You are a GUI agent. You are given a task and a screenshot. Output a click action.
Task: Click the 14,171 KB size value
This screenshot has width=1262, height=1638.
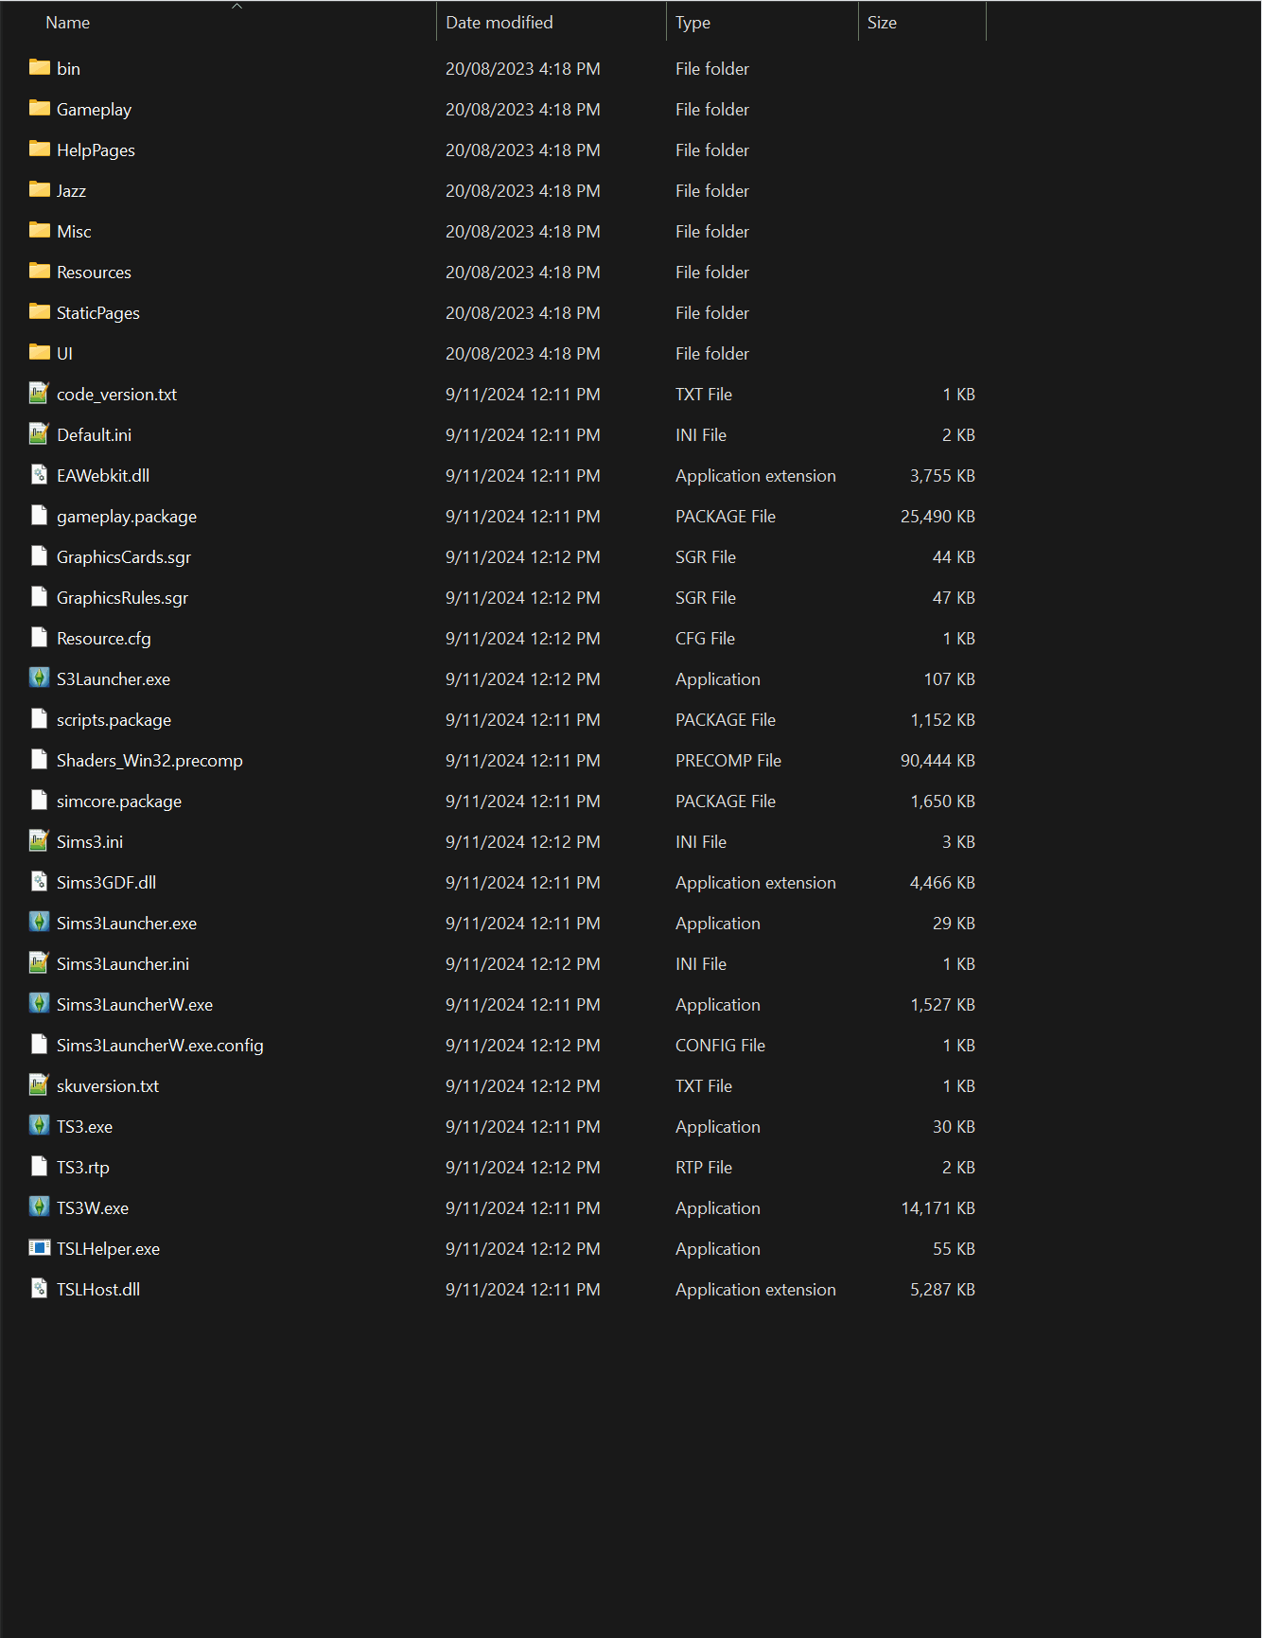(938, 1208)
